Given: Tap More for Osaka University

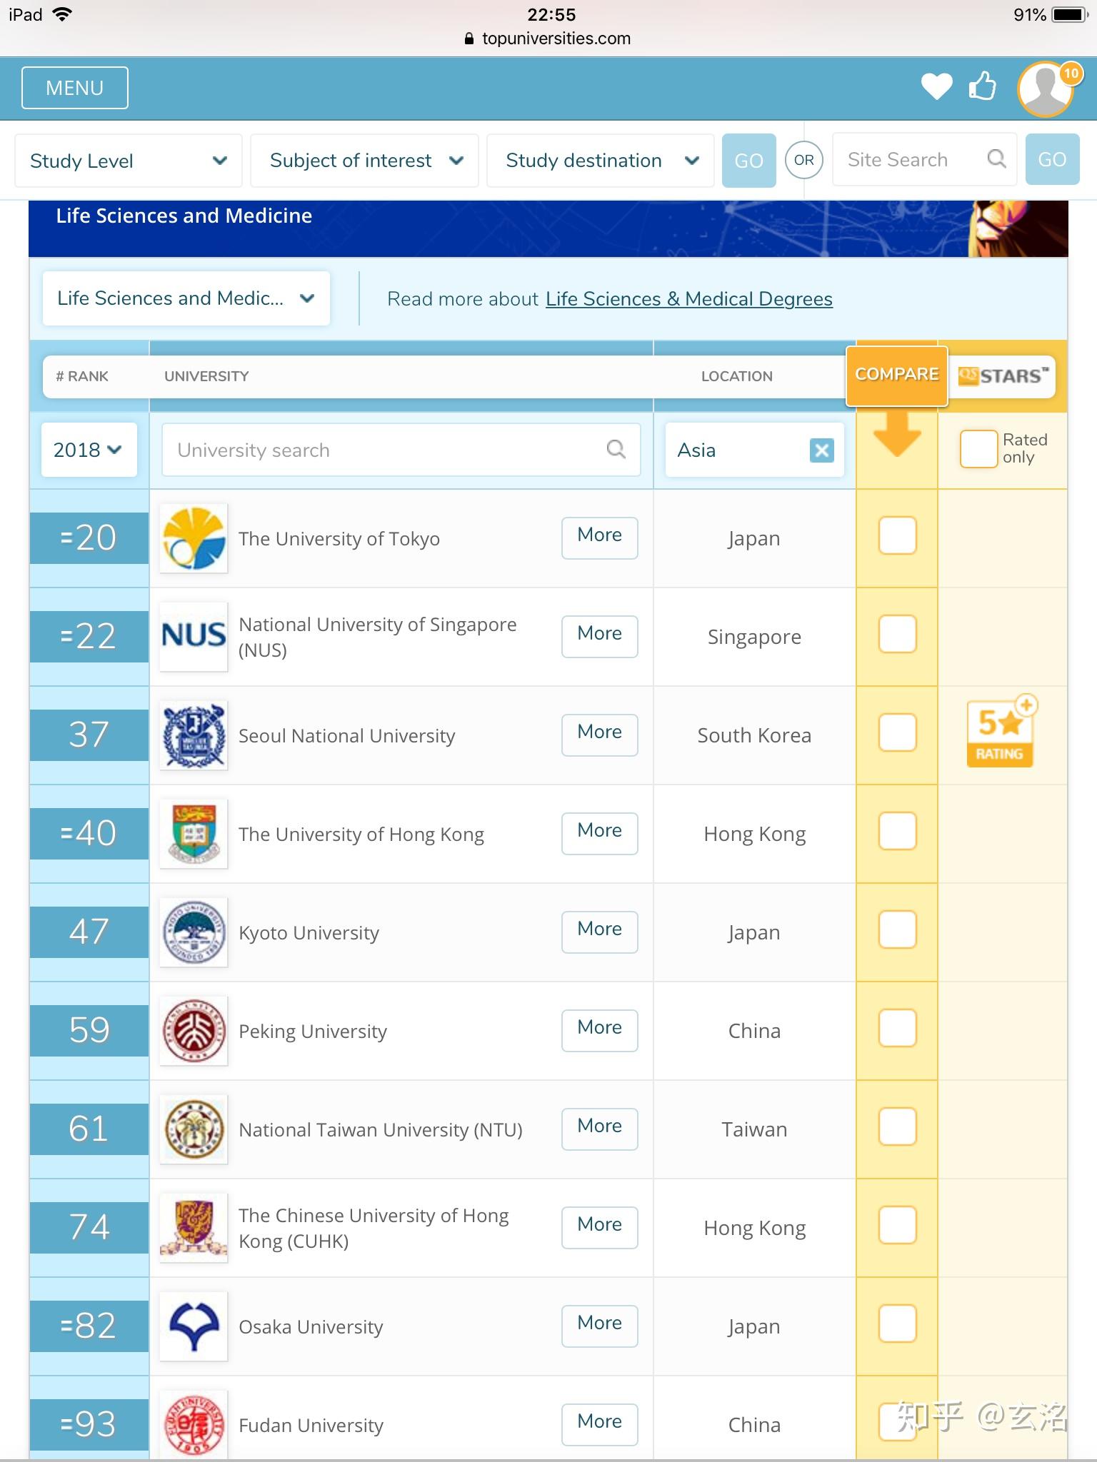Looking at the screenshot, I should point(600,1326).
